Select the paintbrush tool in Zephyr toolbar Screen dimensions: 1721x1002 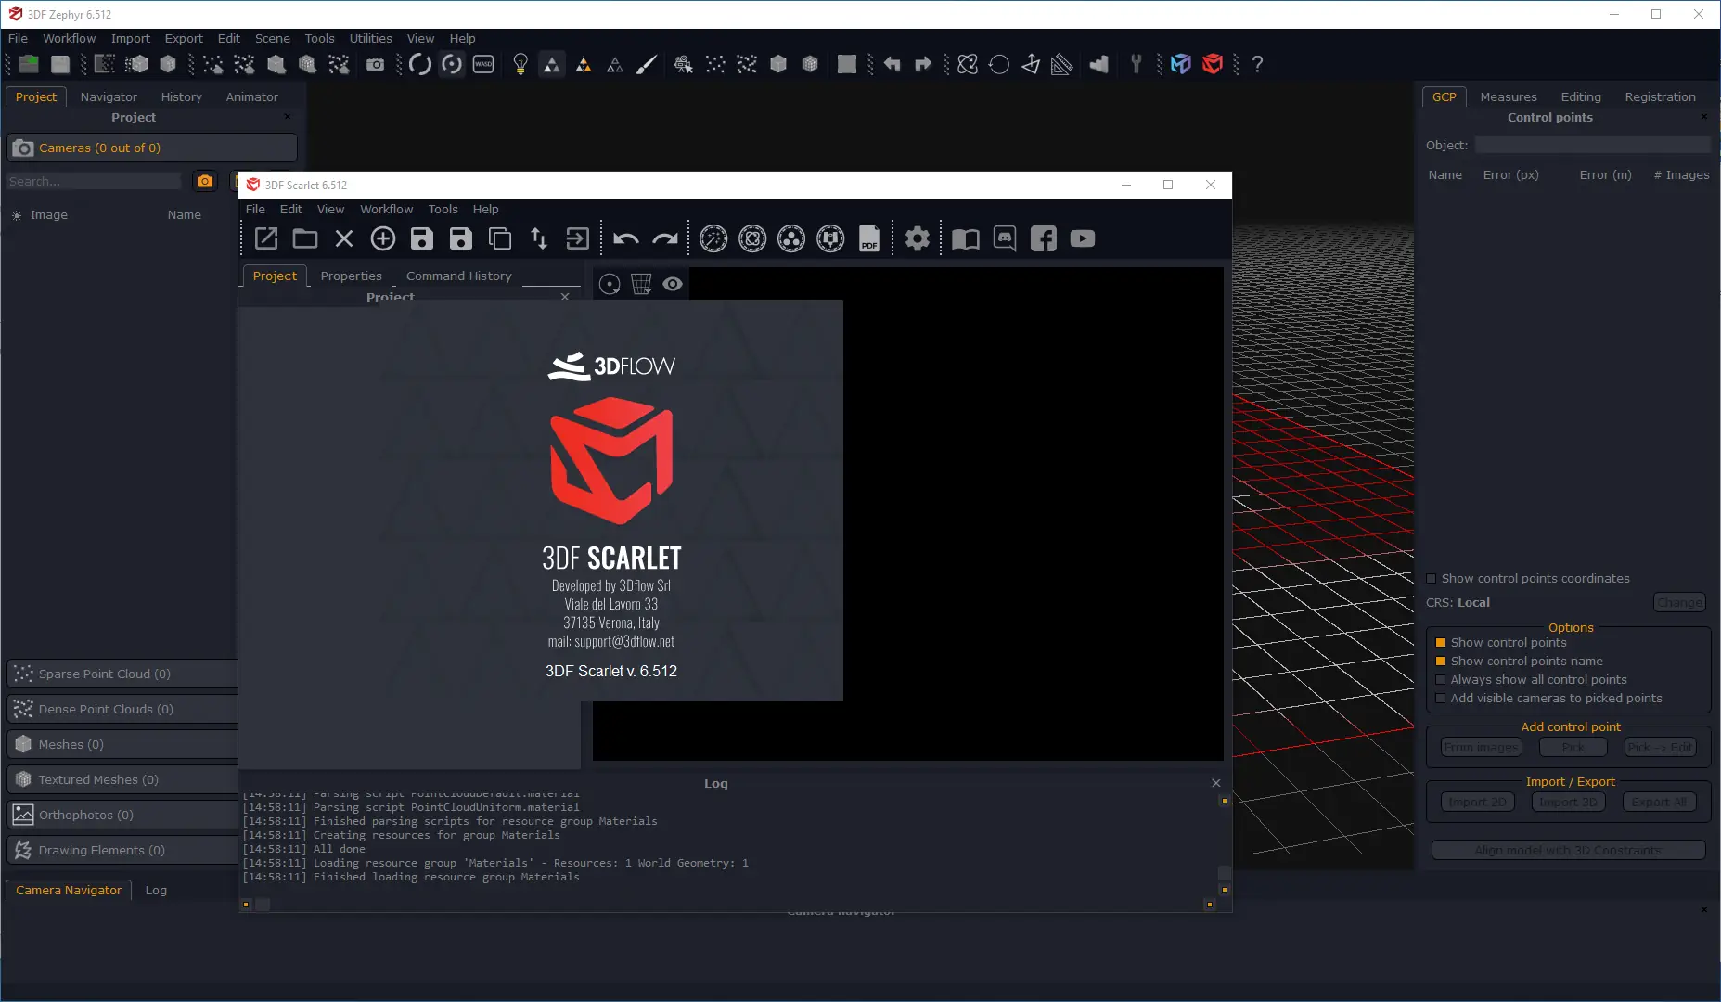point(647,64)
